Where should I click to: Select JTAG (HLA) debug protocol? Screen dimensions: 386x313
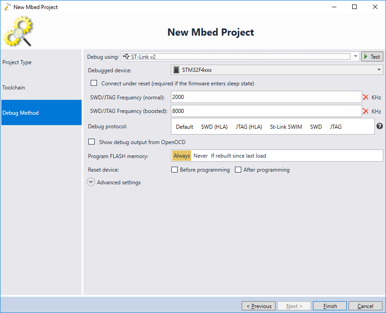pyautogui.click(x=249, y=127)
